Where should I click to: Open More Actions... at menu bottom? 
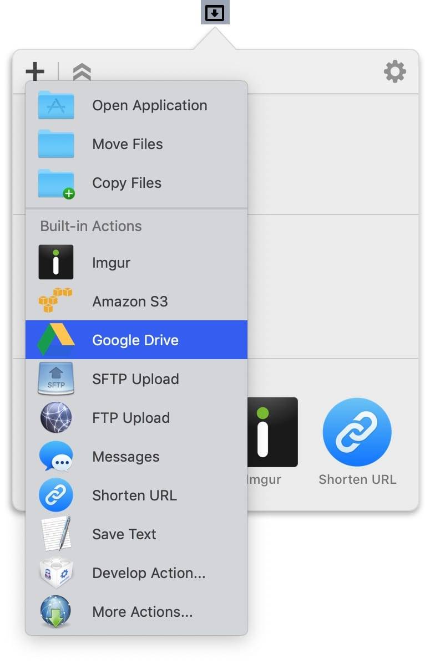point(142,612)
